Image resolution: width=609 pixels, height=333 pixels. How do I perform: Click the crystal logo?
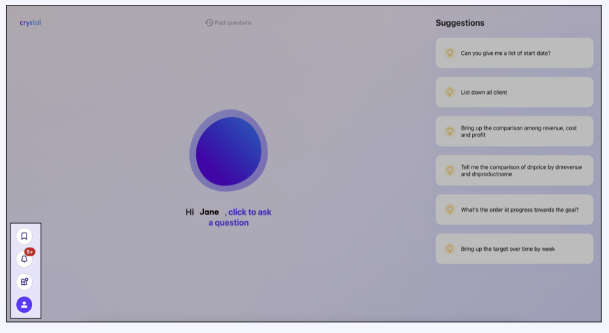click(30, 23)
